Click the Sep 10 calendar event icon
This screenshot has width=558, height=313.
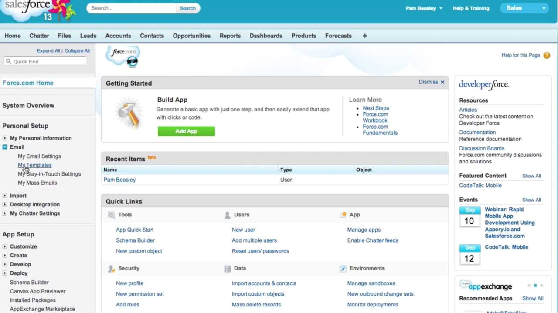[470, 217]
